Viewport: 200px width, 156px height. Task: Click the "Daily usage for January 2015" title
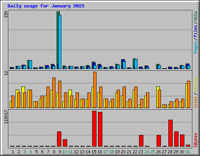46,6
